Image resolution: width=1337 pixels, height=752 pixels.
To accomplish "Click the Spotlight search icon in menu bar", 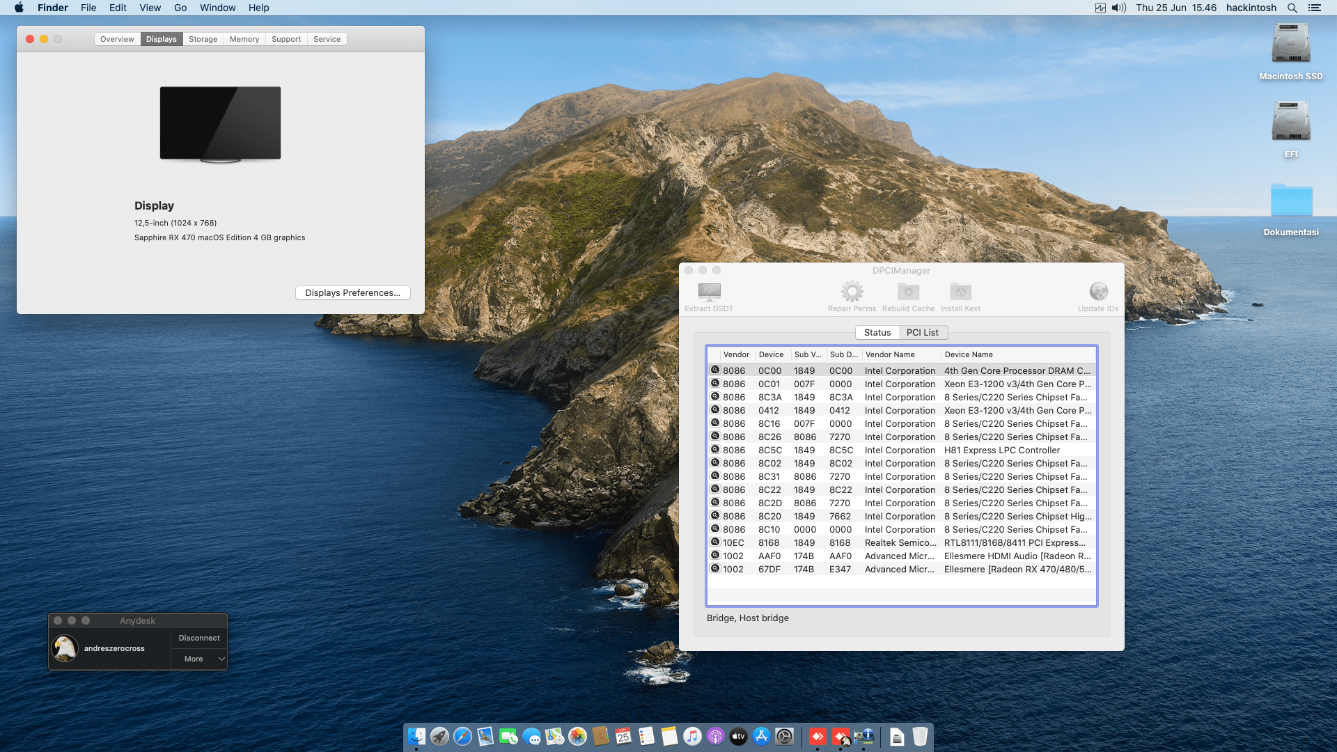I will 1292,8.
